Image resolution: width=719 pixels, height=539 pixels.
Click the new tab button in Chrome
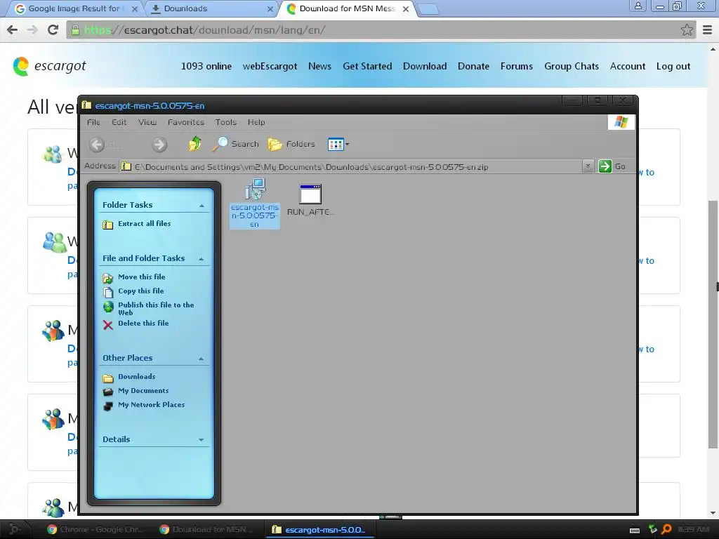click(x=429, y=10)
